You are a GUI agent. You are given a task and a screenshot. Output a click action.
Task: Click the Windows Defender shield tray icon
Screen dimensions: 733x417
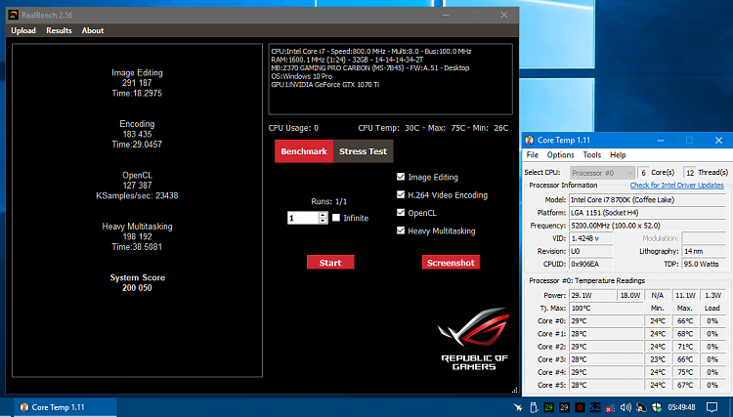click(x=657, y=407)
